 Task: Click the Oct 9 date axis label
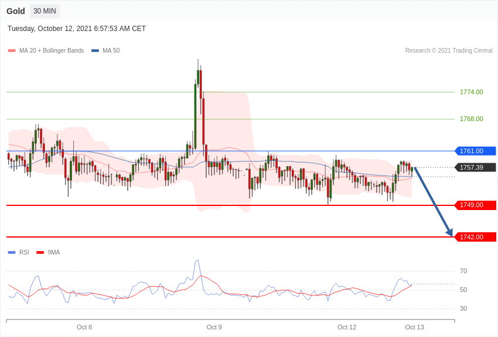(x=214, y=327)
